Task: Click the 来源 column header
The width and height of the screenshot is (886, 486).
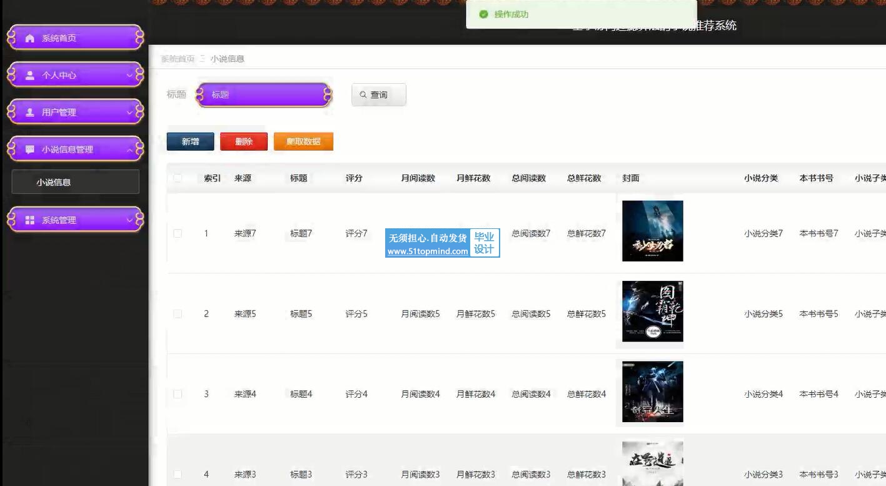Action: [243, 178]
